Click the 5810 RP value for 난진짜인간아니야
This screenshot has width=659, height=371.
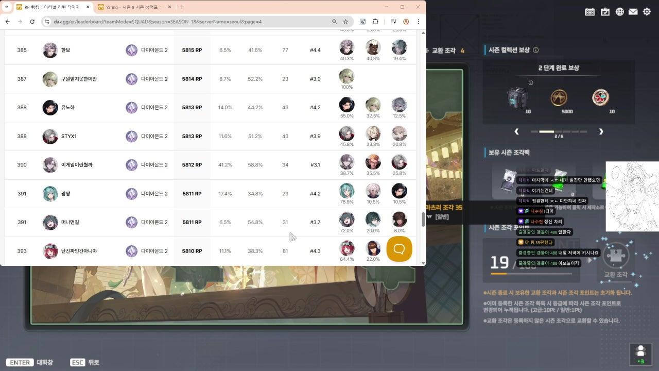[192, 251]
